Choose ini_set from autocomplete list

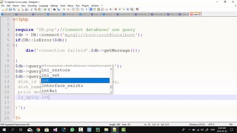pos(75,75)
